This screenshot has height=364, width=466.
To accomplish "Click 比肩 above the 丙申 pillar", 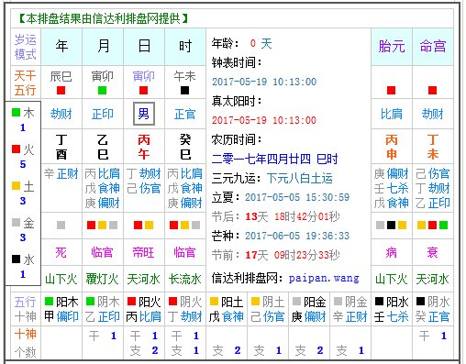I will point(392,114).
